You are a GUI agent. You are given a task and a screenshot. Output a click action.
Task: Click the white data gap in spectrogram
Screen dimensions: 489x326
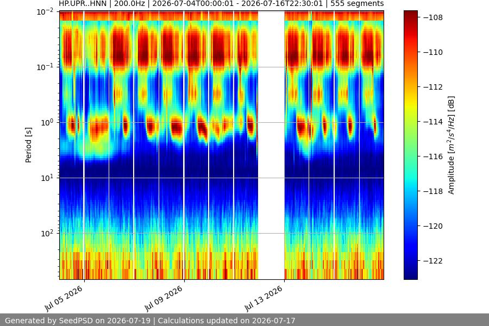(x=271, y=145)
